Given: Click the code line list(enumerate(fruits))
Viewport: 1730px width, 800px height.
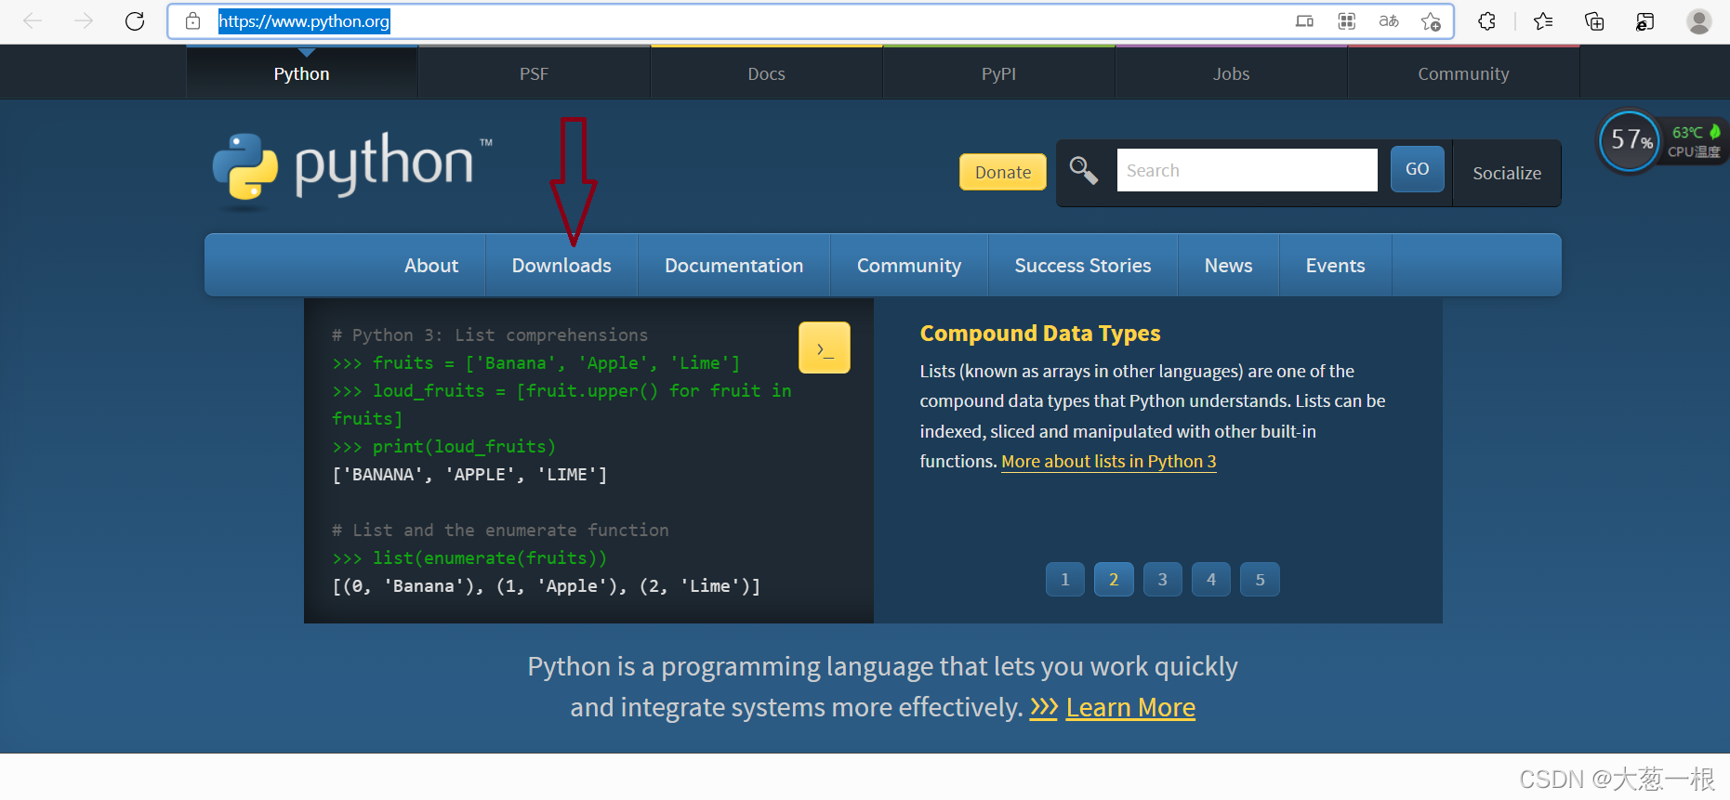Looking at the screenshot, I should (469, 558).
